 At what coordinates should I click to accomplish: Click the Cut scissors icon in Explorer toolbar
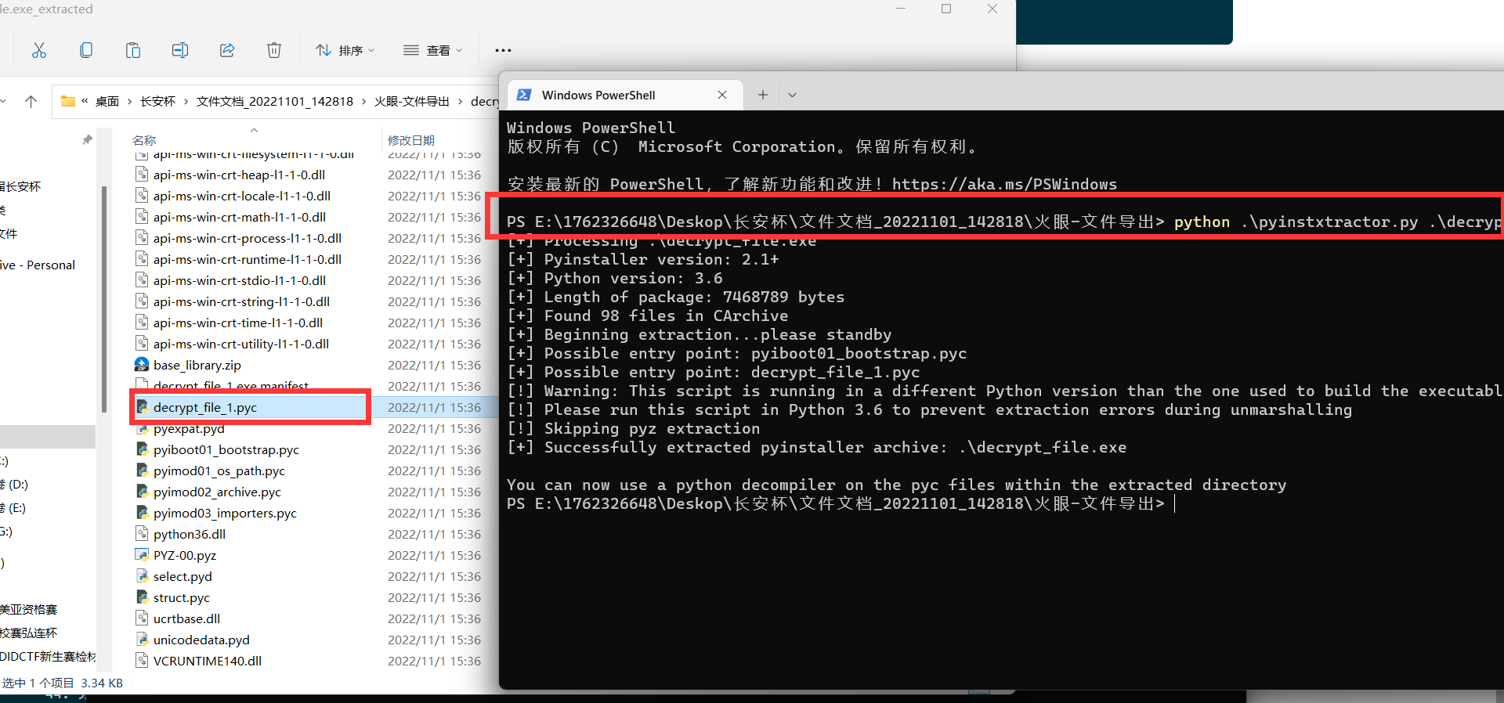click(x=39, y=50)
